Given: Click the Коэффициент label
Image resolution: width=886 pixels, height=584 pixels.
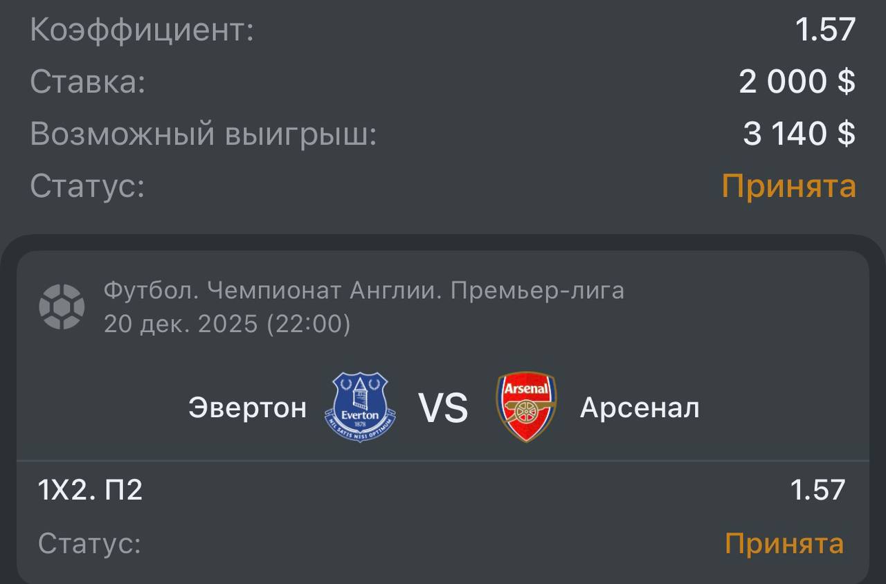Looking at the screenshot, I should pos(142,30).
